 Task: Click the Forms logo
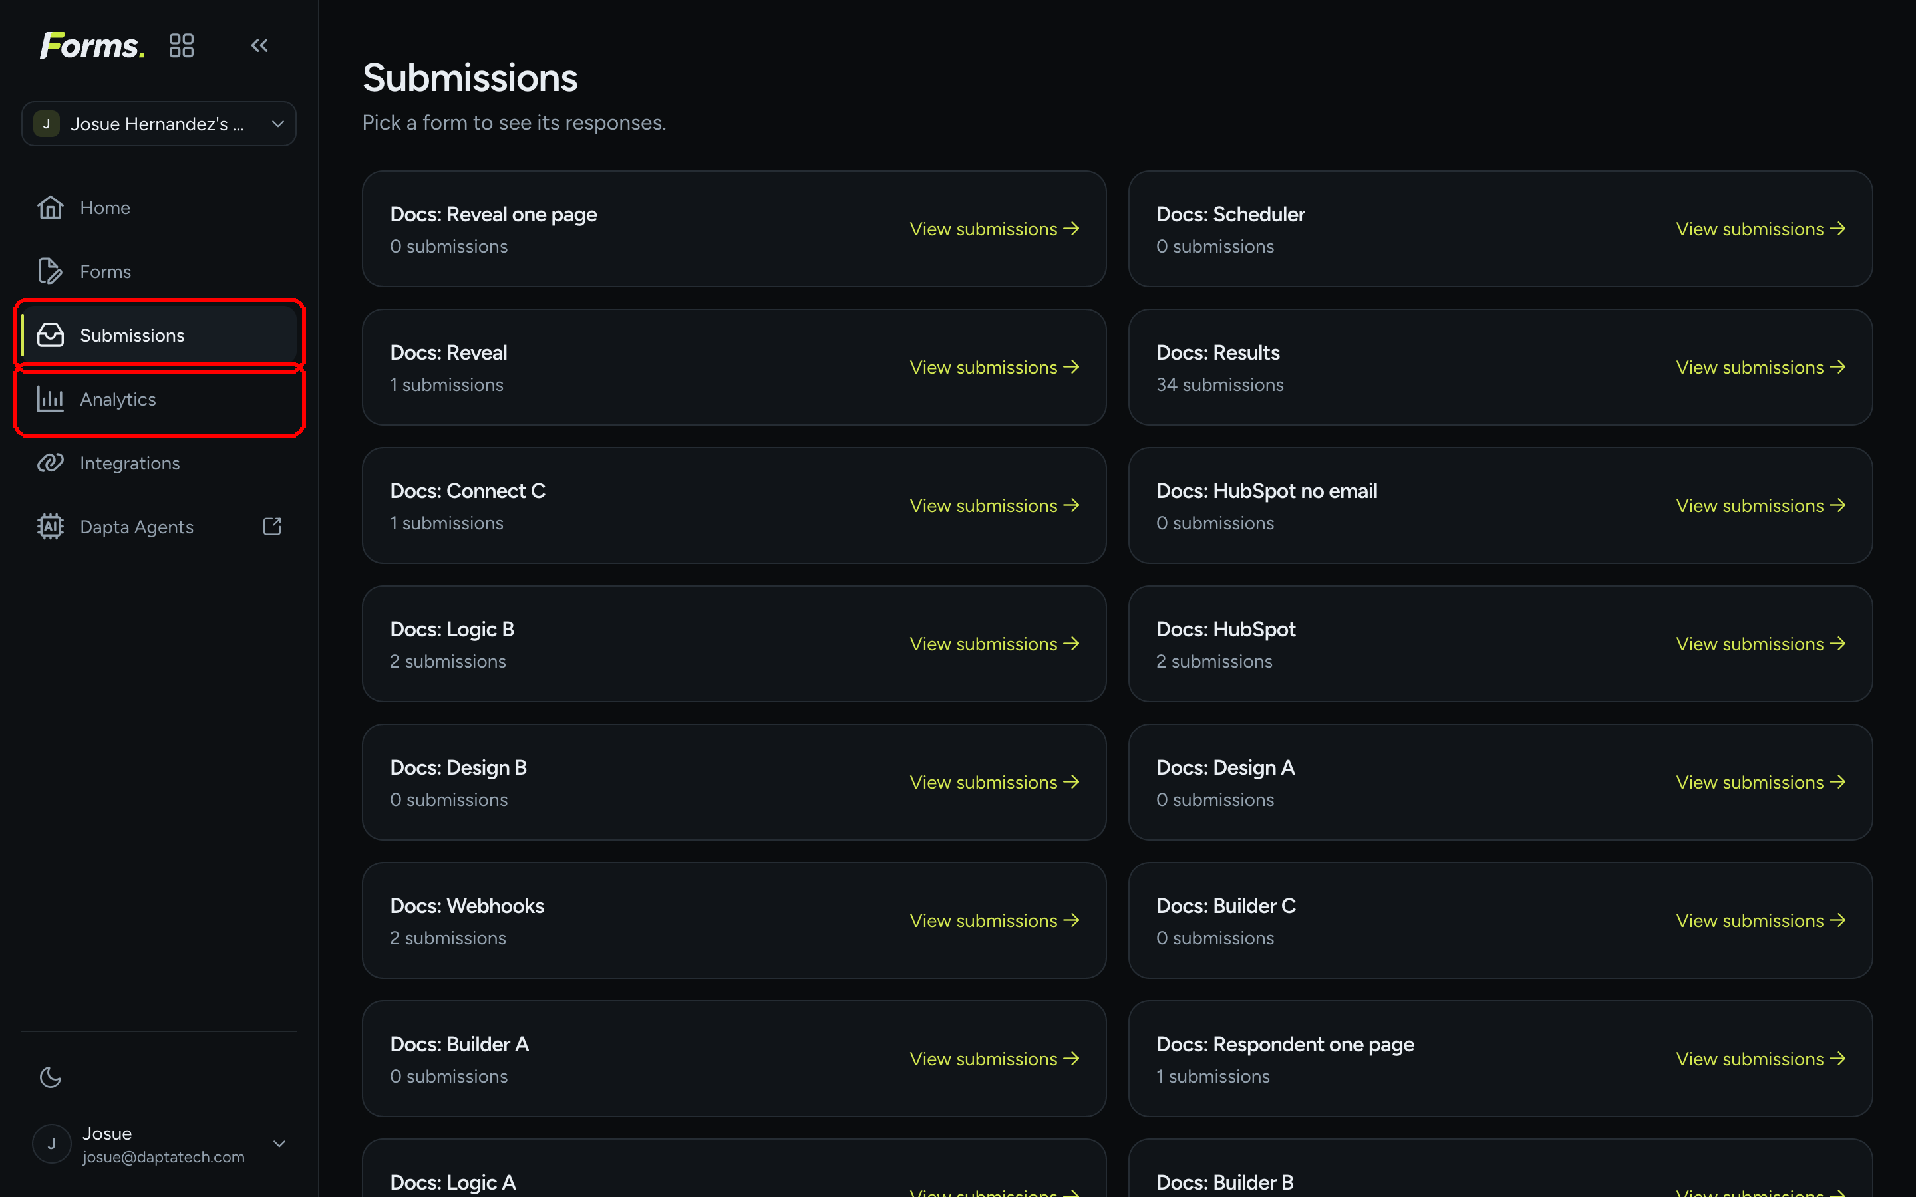92,45
